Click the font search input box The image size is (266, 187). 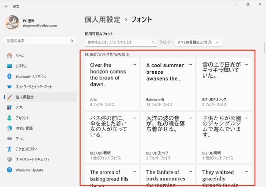tap(121, 42)
